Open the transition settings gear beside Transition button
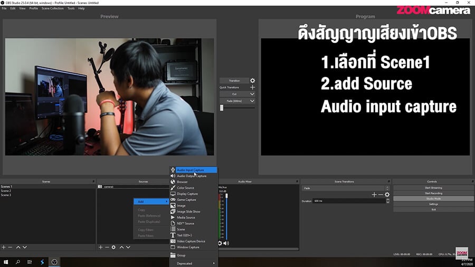 (x=252, y=81)
